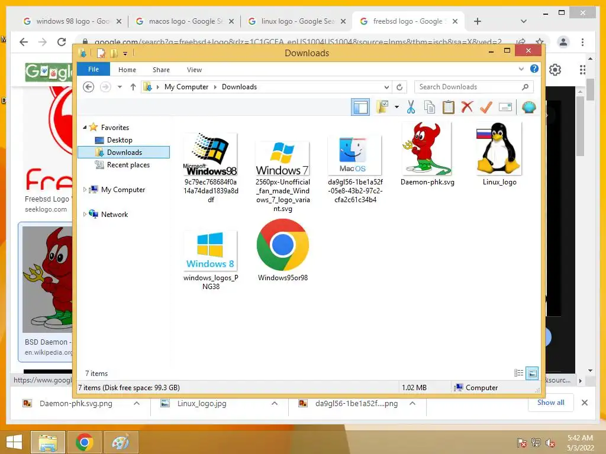Click the E-mail envelope toolbar icon
The width and height of the screenshot is (606, 454).
(x=505, y=107)
